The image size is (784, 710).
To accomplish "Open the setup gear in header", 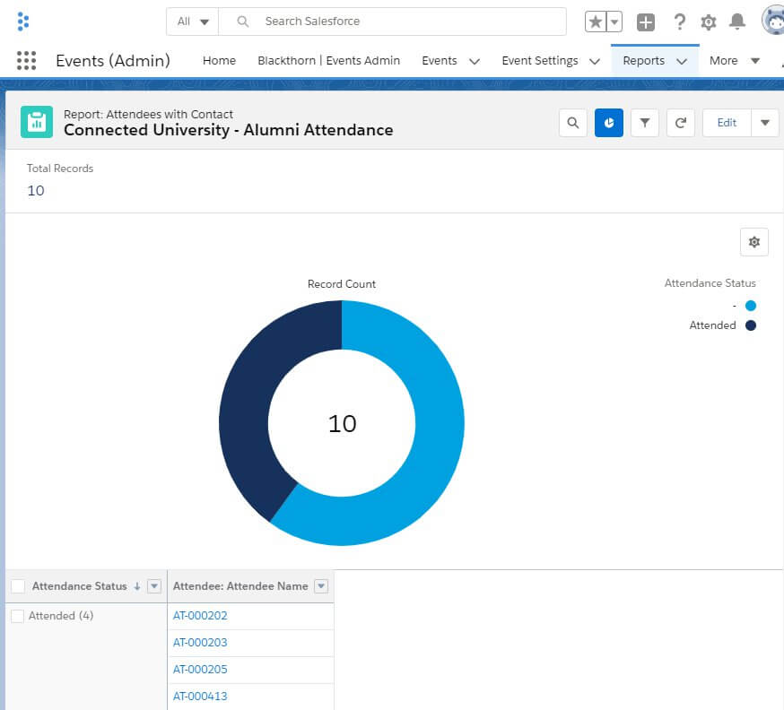I will 708,22.
